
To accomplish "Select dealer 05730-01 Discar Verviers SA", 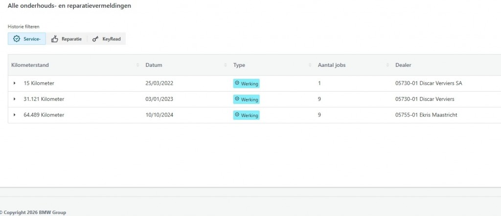I will (x=429, y=83).
